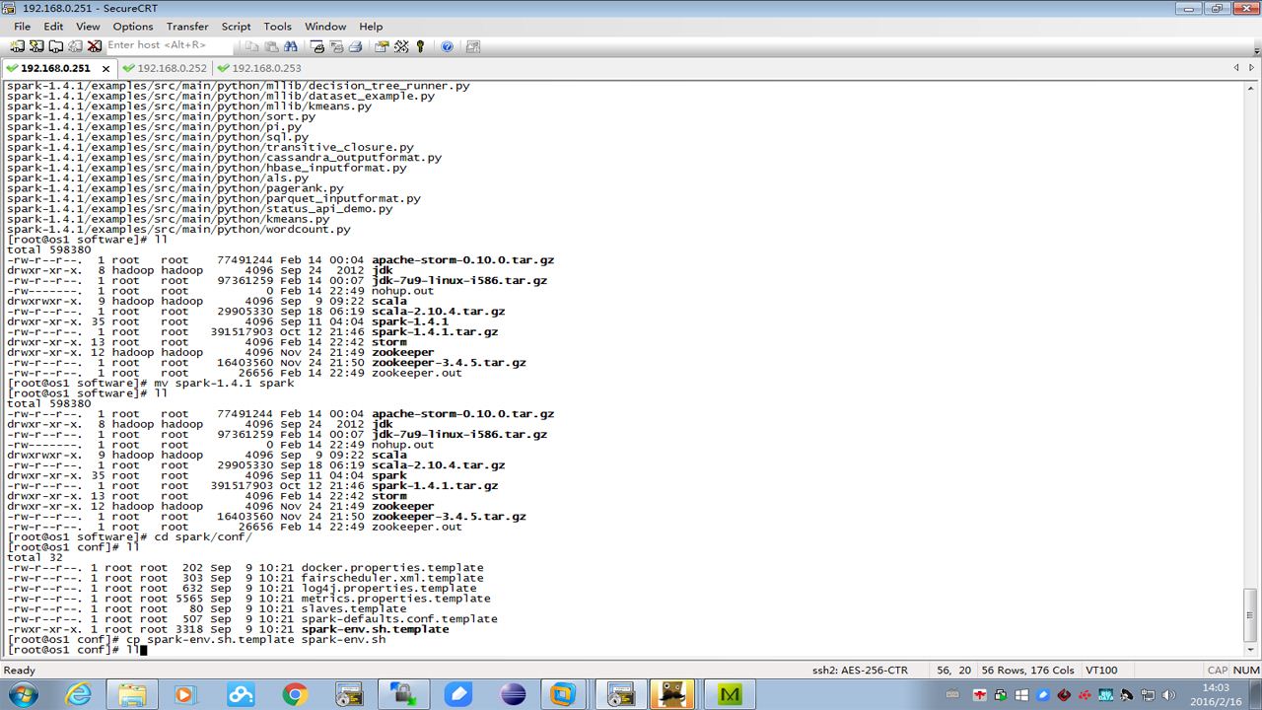The height and width of the screenshot is (710, 1262).
Task: Open Eclipse from the taskbar
Action: [513, 694]
